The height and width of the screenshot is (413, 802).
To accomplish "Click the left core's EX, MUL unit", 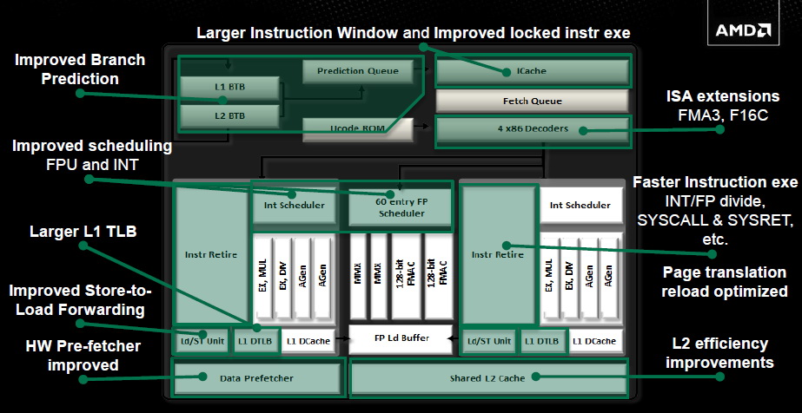I will click(263, 276).
